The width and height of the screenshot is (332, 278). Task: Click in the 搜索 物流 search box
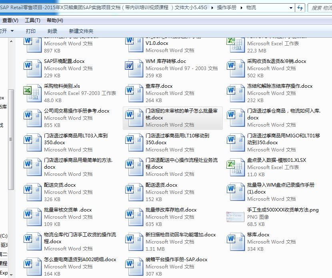pos(321,8)
